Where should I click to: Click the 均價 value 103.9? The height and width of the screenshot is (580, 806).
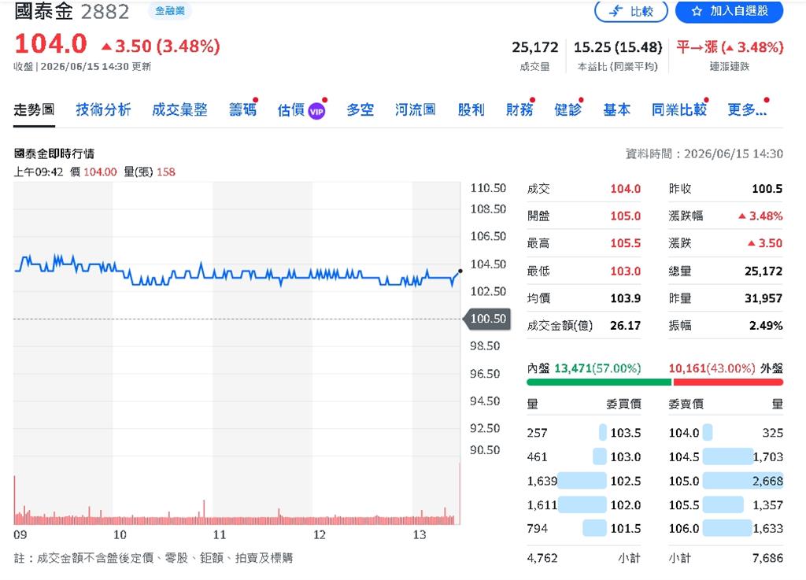(x=625, y=298)
